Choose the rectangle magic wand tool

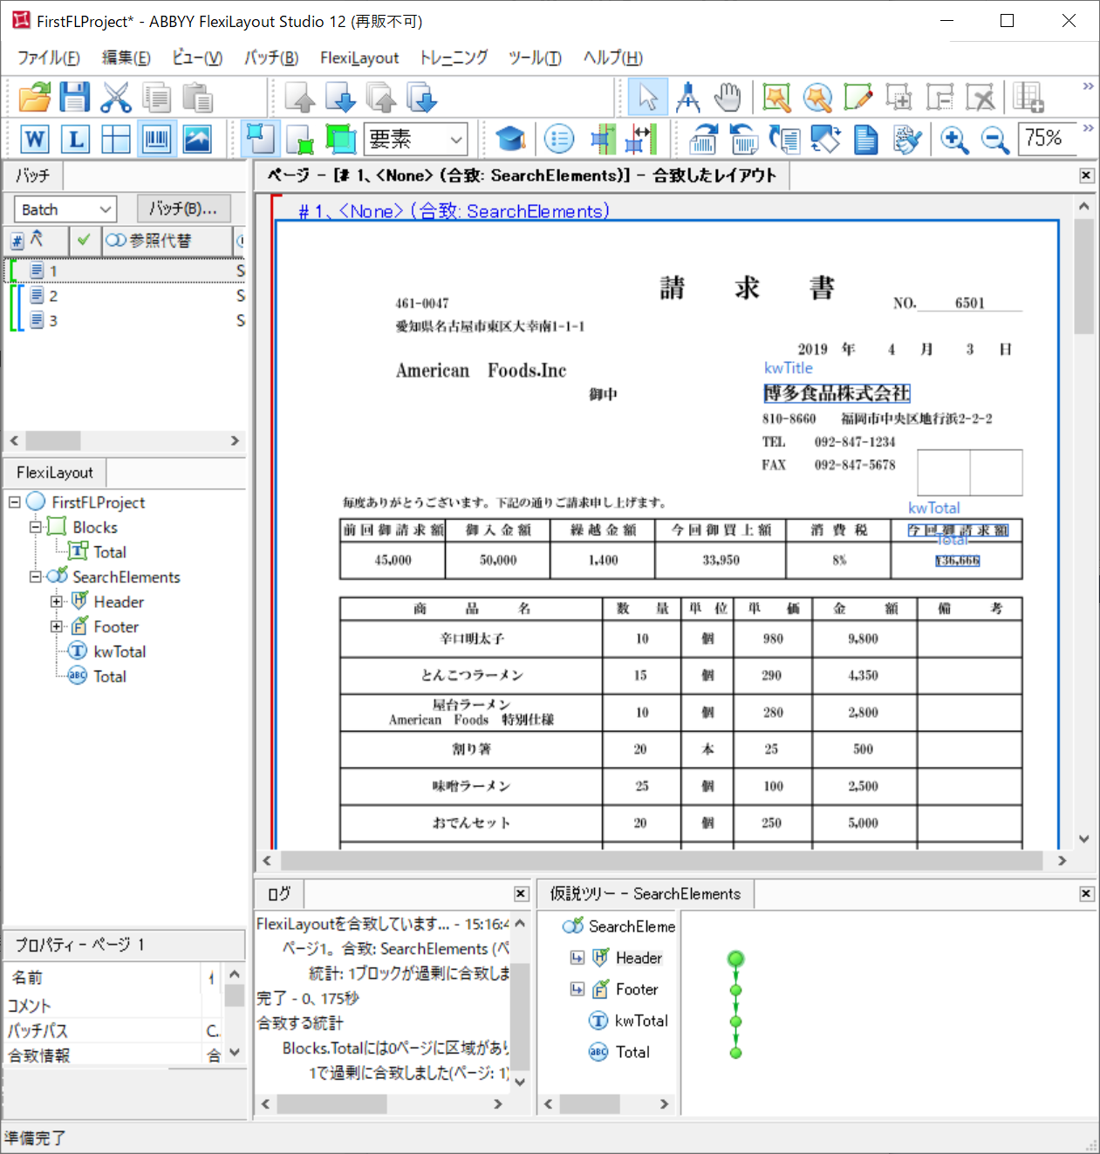pos(776,97)
